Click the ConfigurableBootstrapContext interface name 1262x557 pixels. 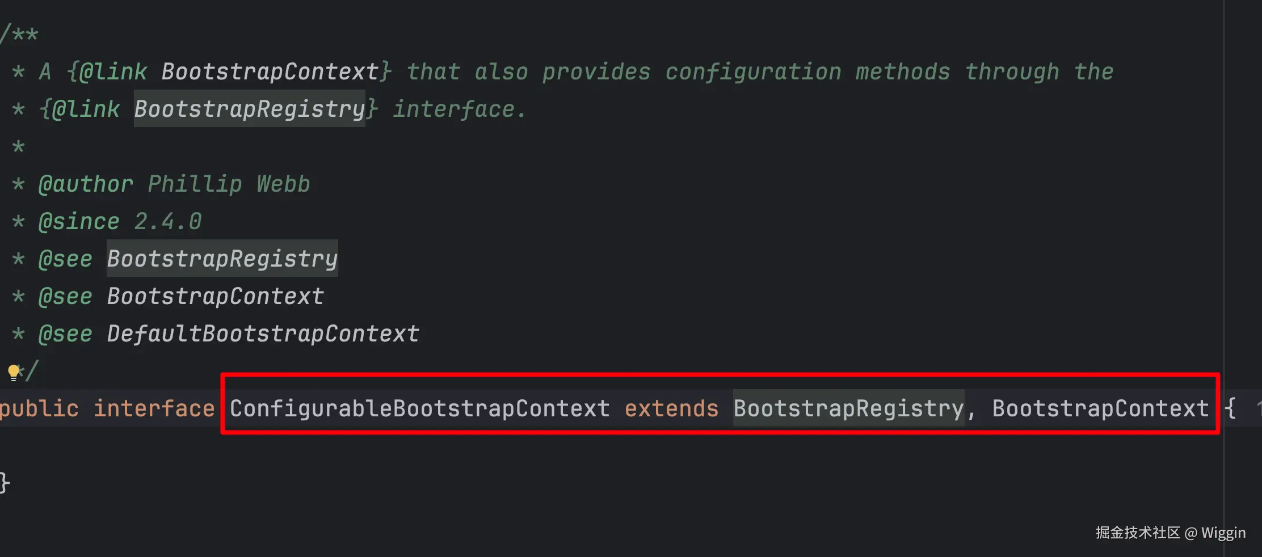pyautogui.click(x=419, y=408)
